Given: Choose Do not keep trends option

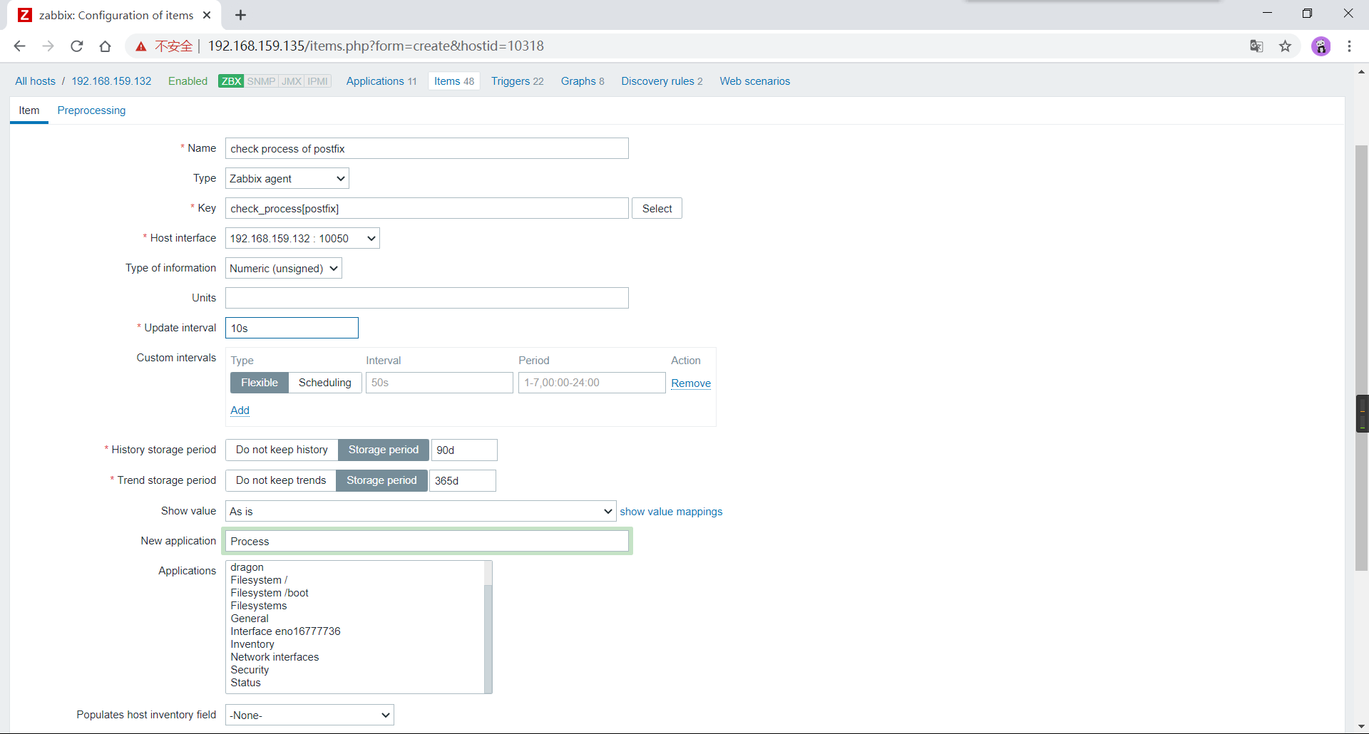Looking at the screenshot, I should point(281,480).
